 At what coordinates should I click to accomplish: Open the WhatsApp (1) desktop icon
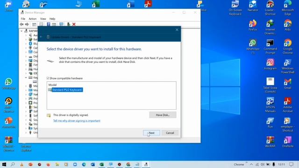253,47
